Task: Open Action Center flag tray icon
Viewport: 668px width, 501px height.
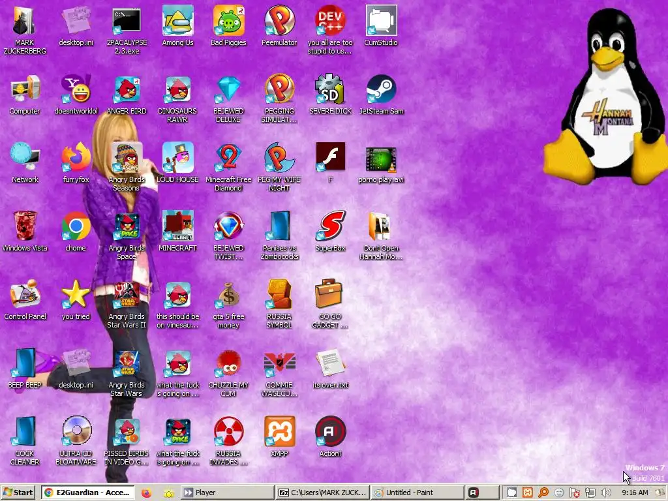Action: [574, 493]
